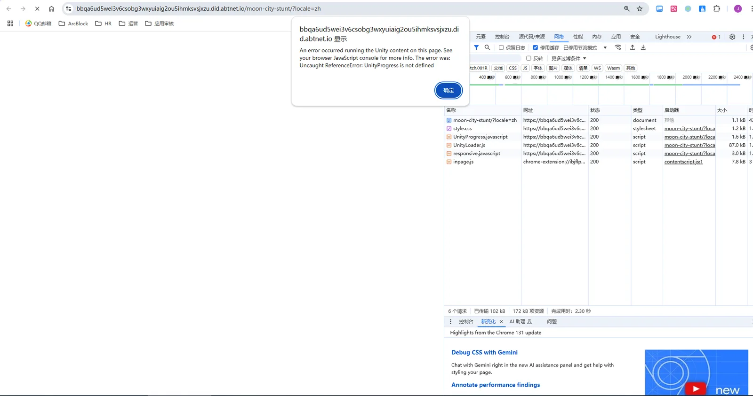
Task: Show more DevTools tabs with » chevron
Action: click(689, 37)
